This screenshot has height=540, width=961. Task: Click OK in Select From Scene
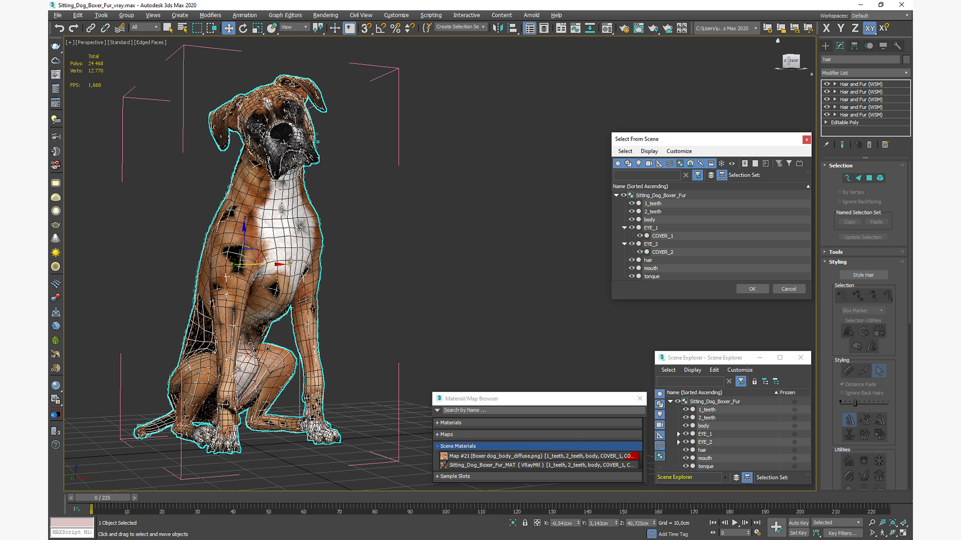point(752,289)
